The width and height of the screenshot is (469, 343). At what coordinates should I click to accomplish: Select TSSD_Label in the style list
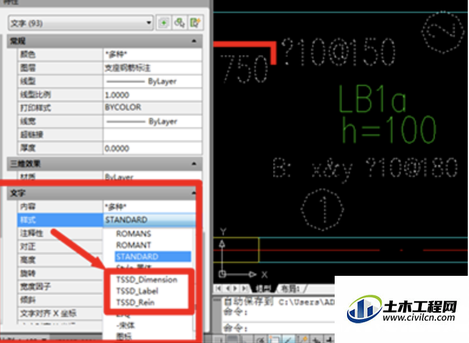tap(137, 291)
